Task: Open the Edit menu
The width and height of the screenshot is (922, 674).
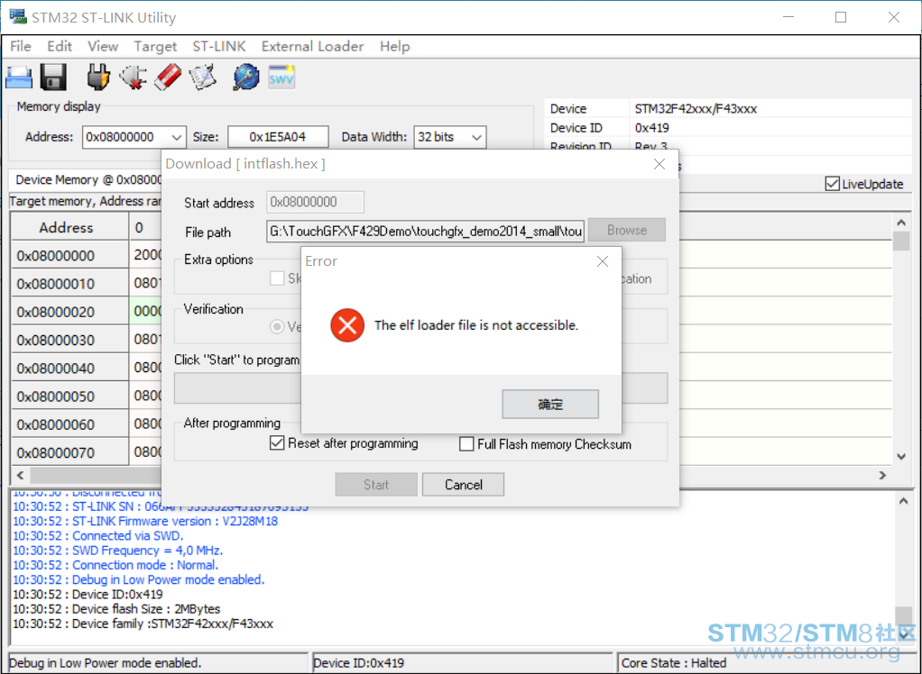Action: pyautogui.click(x=60, y=46)
